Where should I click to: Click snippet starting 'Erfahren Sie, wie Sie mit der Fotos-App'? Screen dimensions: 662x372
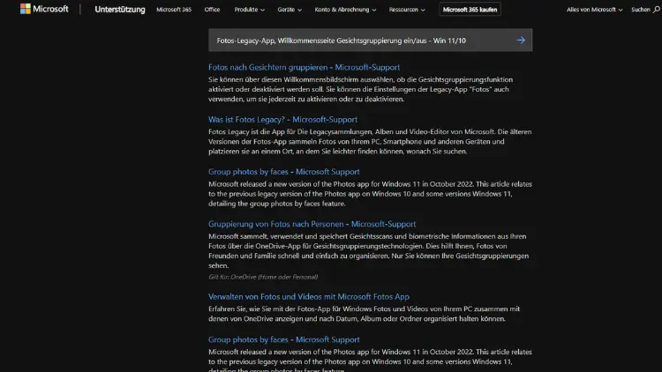[364, 314]
